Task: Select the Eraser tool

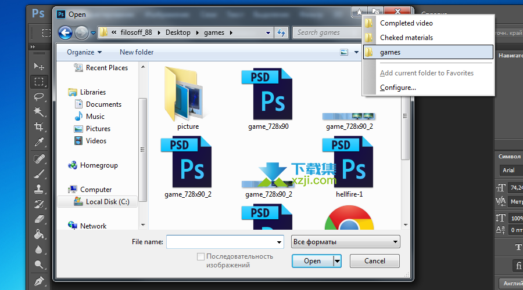Action: click(39, 219)
